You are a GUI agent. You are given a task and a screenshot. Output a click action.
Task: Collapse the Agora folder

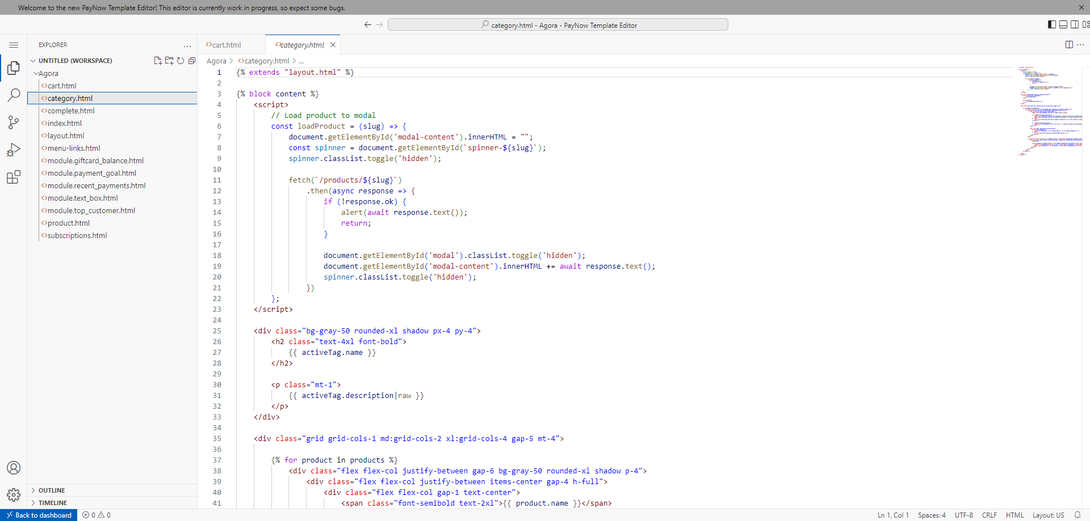tap(48, 74)
